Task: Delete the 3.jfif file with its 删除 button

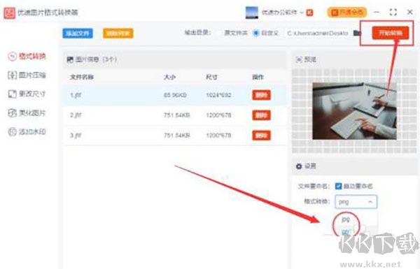Action: tap(261, 136)
